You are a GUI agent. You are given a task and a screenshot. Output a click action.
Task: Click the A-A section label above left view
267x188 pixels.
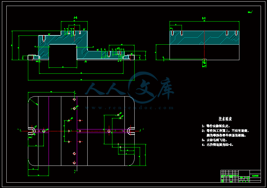point(76,18)
